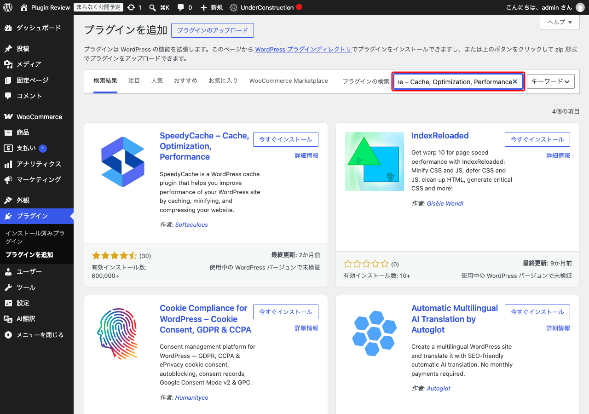Open ユーザー menu in sidebar
The width and height of the screenshot is (589, 414).
click(x=37, y=271)
